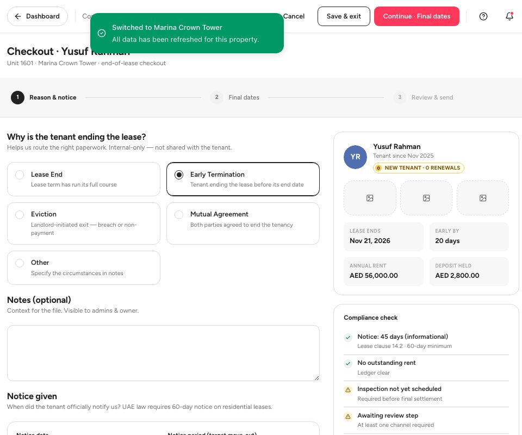Click Save & exit
The height and width of the screenshot is (435, 522).
click(344, 16)
